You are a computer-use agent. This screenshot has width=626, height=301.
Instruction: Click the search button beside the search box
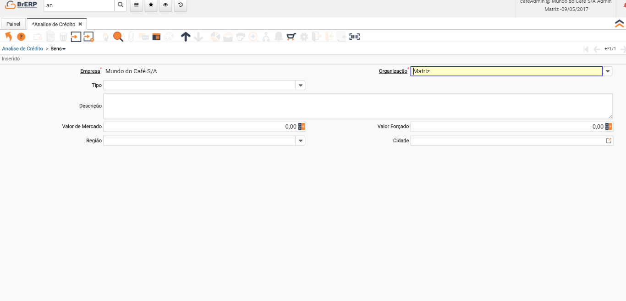click(120, 5)
